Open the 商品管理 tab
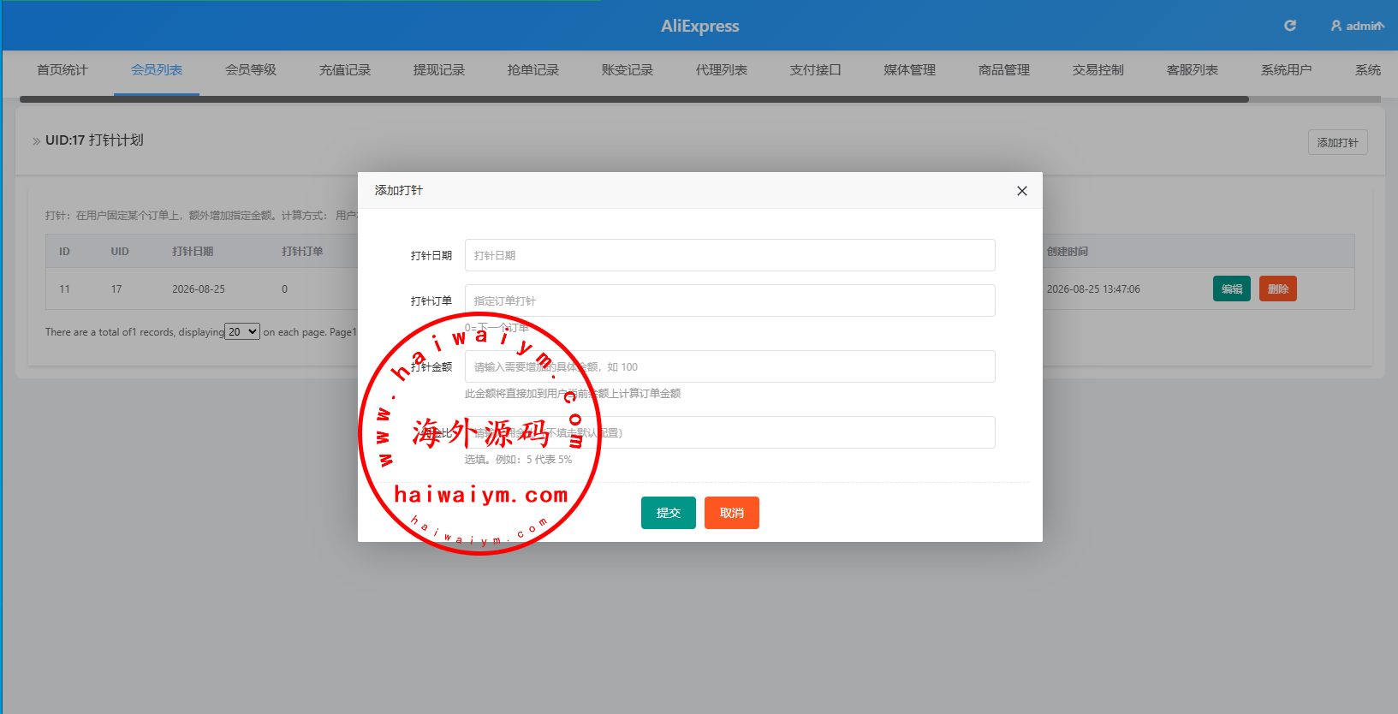This screenshot has height=714, width=1398. click(1004, 70)
